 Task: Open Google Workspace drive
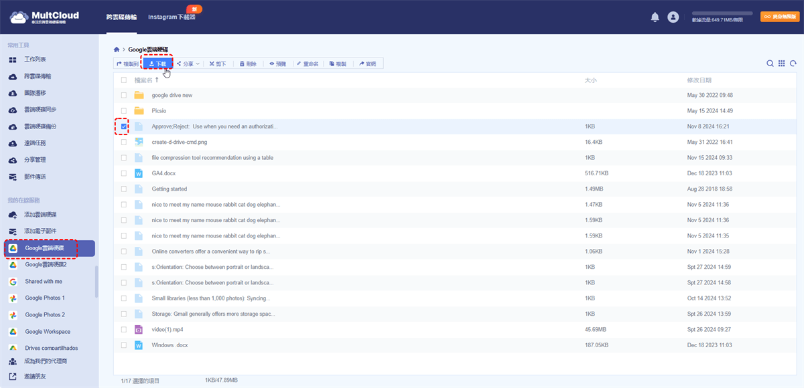pyautogui.click(x=48, y=332)
